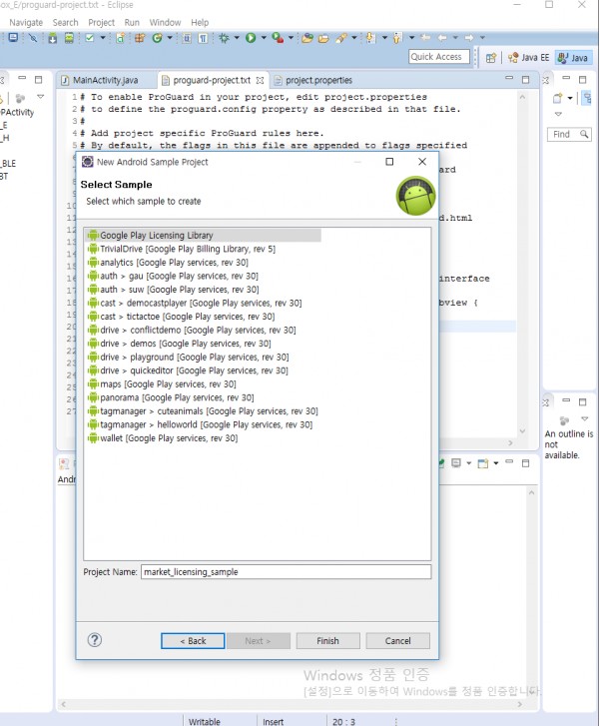599x726 pixels.
Task: Click the wizard help question mark icon
Action: (x=95, y=640)
